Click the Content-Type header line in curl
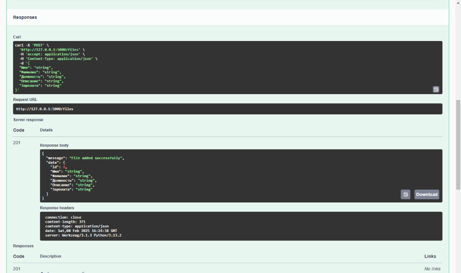Image resolution: width=461 pixels, height=273 pixels. click(x=58, y=59)
